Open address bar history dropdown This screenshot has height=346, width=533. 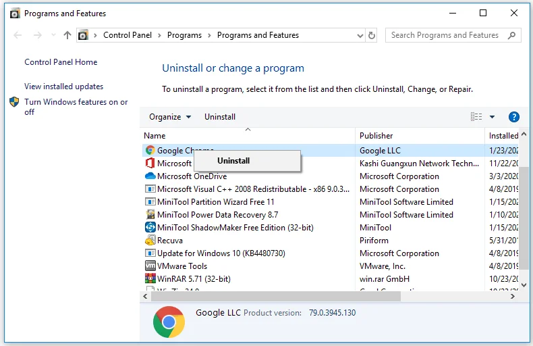360,35
